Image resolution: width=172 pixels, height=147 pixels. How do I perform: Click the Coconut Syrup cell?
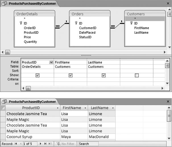click(x=33, y=137)
